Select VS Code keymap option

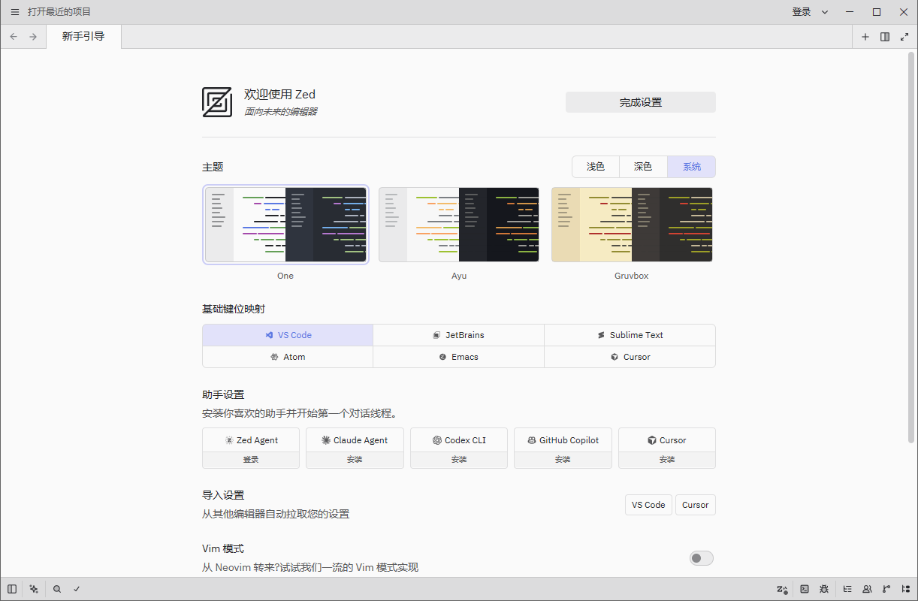click(x=288, y=335)
